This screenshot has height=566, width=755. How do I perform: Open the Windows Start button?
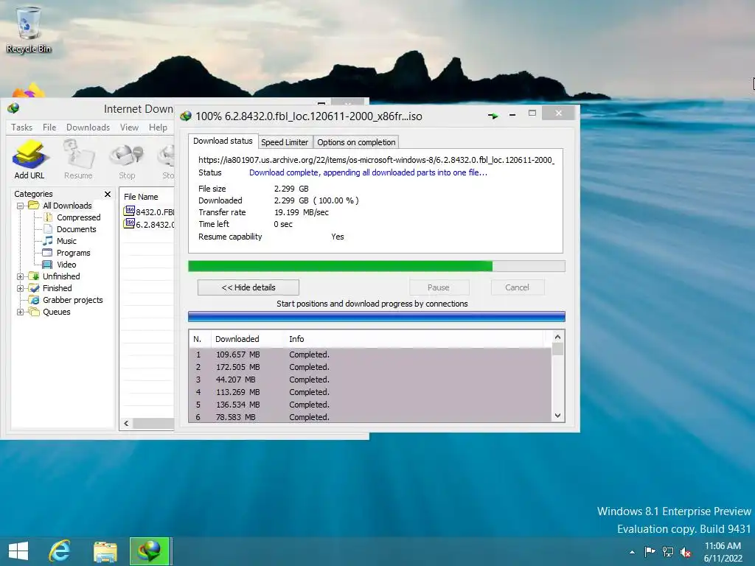[18, 551]
